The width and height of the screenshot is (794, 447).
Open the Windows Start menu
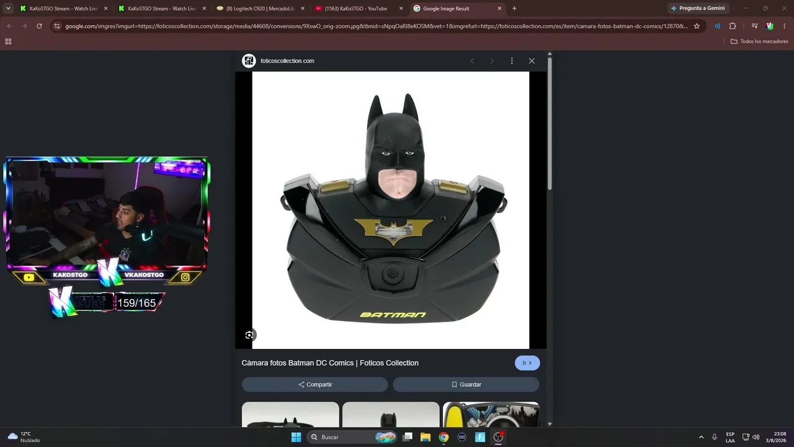(297, 437)
